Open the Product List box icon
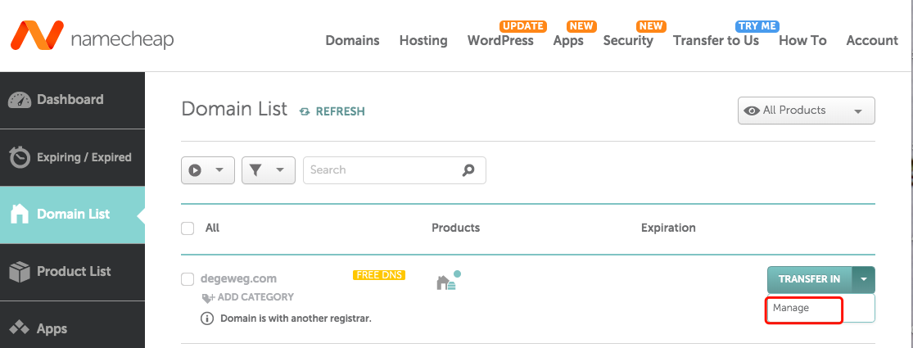913x348 pixels. (20, 271)
